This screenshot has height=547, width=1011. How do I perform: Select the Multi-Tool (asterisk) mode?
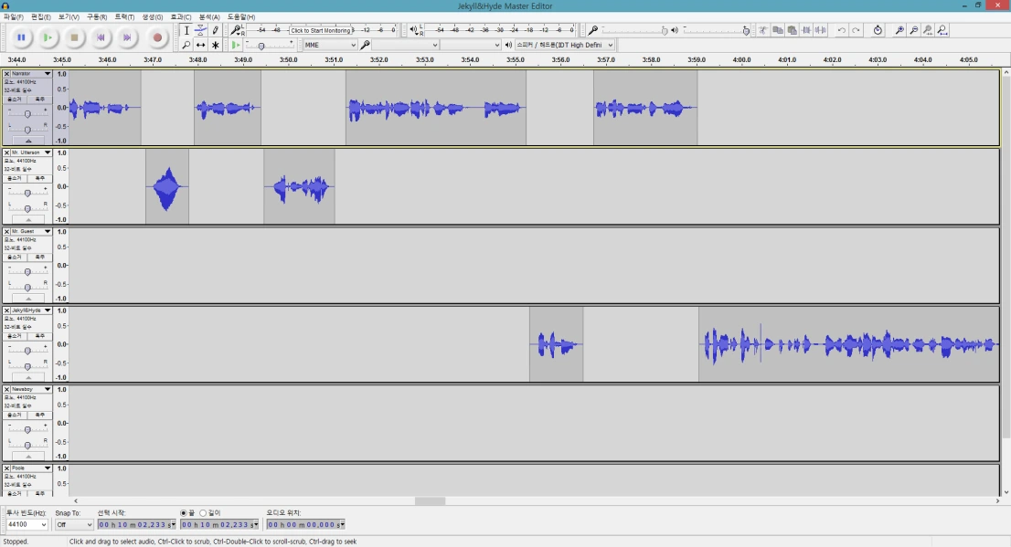(216, 45)
